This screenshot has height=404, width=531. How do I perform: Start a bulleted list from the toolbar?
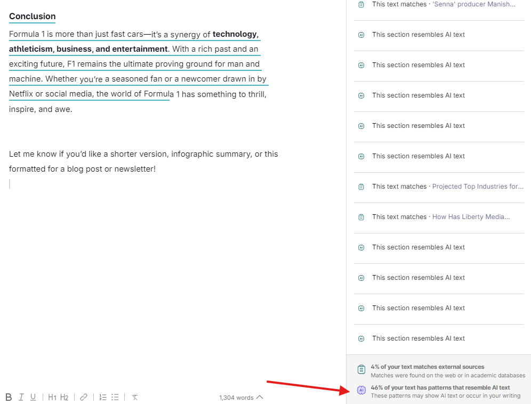(115, 397)
